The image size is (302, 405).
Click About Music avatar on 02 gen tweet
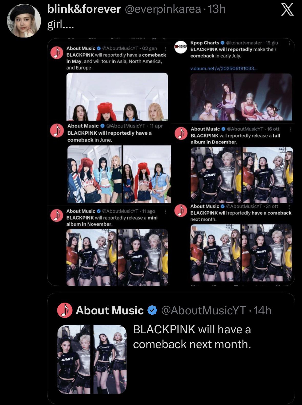pos(57,53)
